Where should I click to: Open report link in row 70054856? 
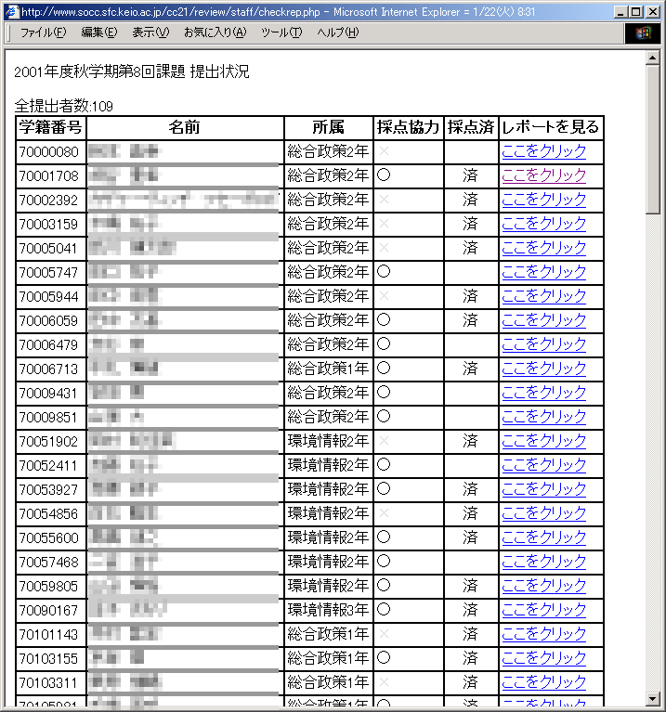544,513
